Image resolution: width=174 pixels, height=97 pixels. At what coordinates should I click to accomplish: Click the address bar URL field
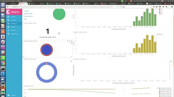coord(63,7)
